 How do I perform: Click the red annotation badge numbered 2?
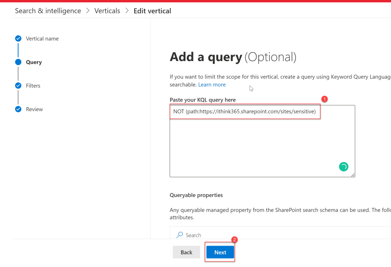click(235, 240)
